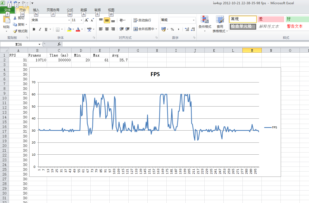Click the Select All corner button

[x=4, y=50]
